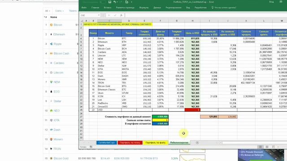Select the OmiseGO cell in the Excel table
This screenshot has width=287, height=161.
click(x=109, y=106)
